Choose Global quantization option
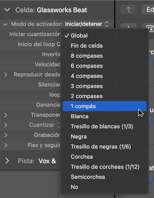This screenshot has width=154, height=198. (x=104, y=36)
